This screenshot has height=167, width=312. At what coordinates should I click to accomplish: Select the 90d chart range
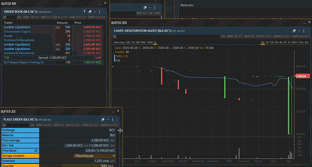point(143,43)
